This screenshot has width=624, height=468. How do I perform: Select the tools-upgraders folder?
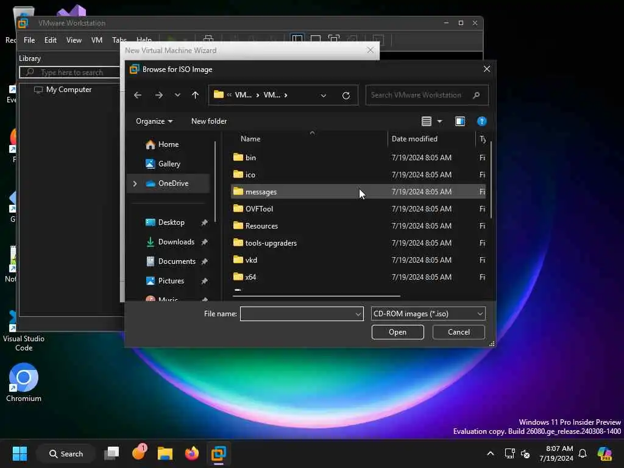click(x=358, y=243)
